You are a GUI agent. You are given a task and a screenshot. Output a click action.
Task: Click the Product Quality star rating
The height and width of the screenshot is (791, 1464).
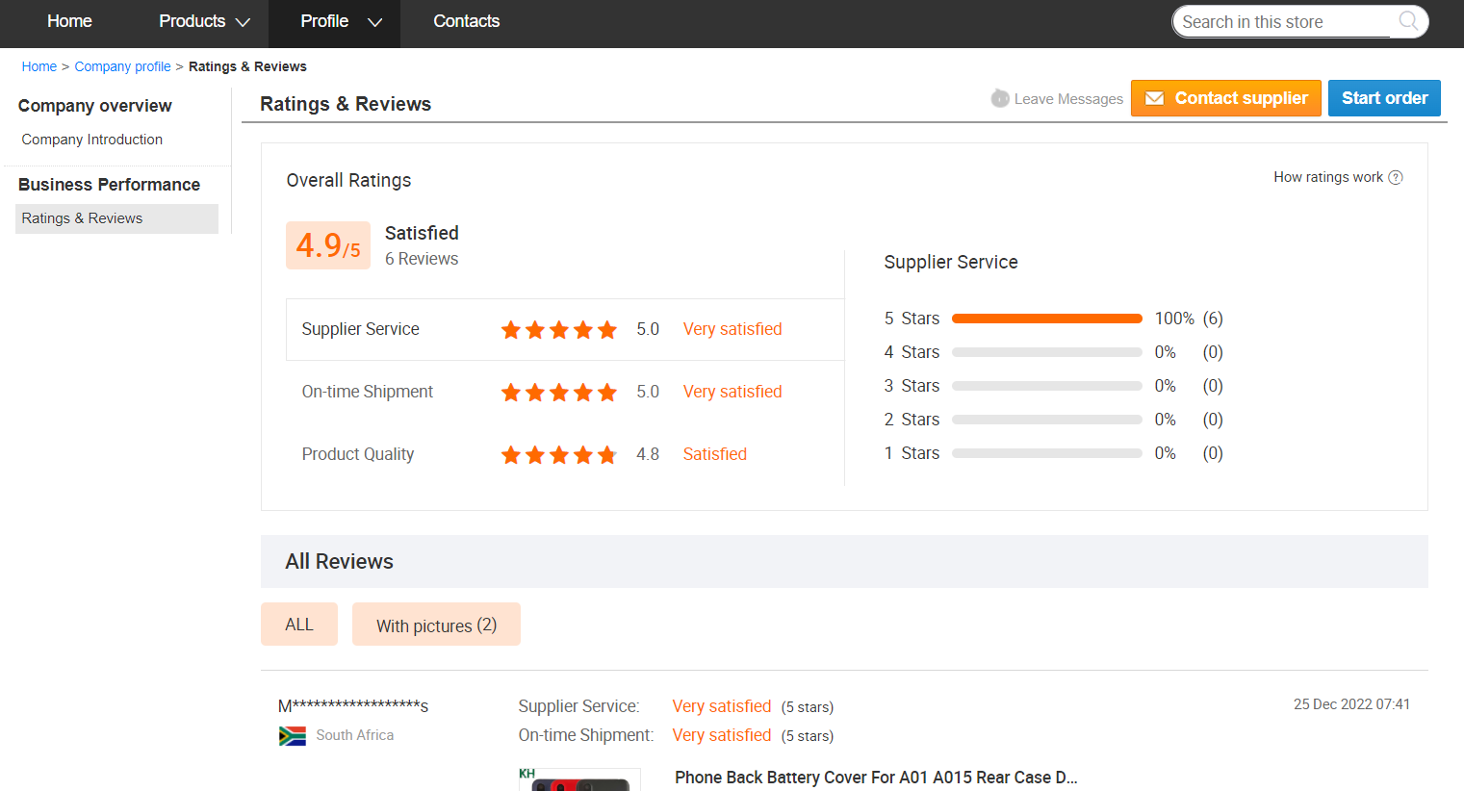point(558,455)
